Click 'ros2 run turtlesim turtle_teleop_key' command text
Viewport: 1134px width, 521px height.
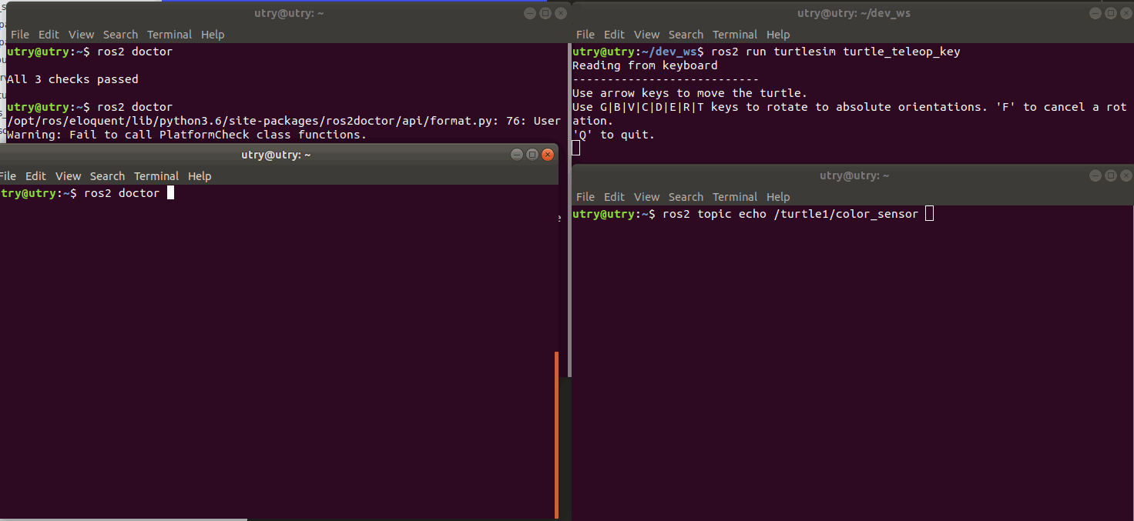point(836,52)
